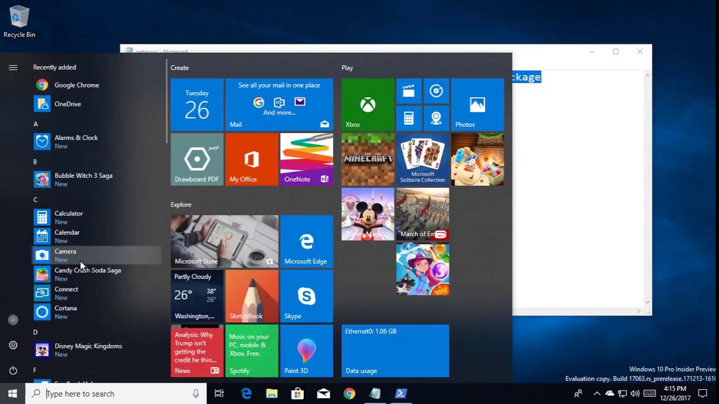The width and height of the screenshot is (719, 404).
Task: Open the March of Empires tile
Action: pos(423,214)
